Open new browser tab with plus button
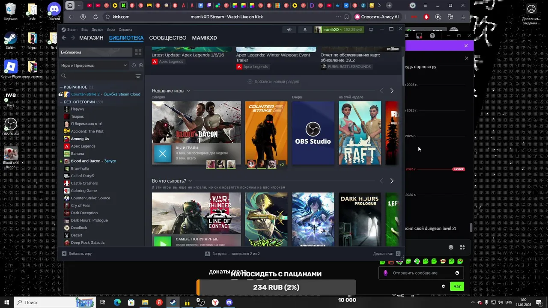This screenshot has width=548, height=308. click(x=389, y=6)
